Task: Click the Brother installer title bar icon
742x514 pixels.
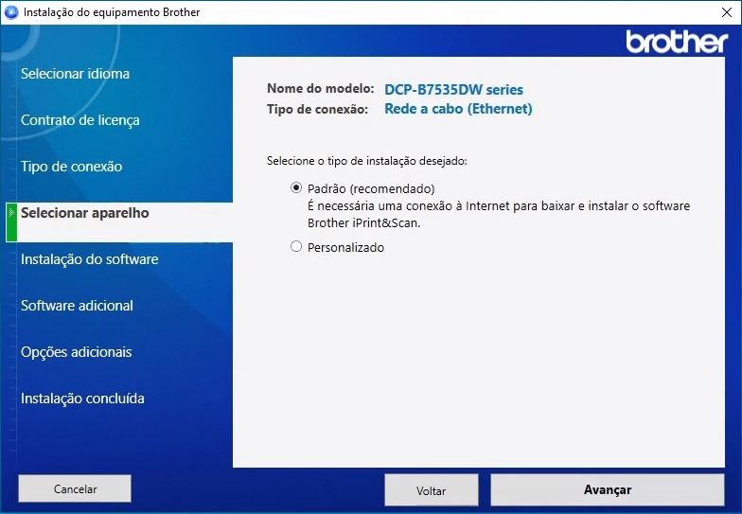Action: pos(11,12)
